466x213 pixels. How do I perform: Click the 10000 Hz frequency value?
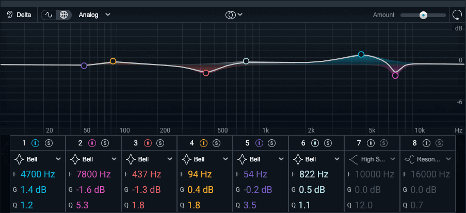(x=375, y=174)
